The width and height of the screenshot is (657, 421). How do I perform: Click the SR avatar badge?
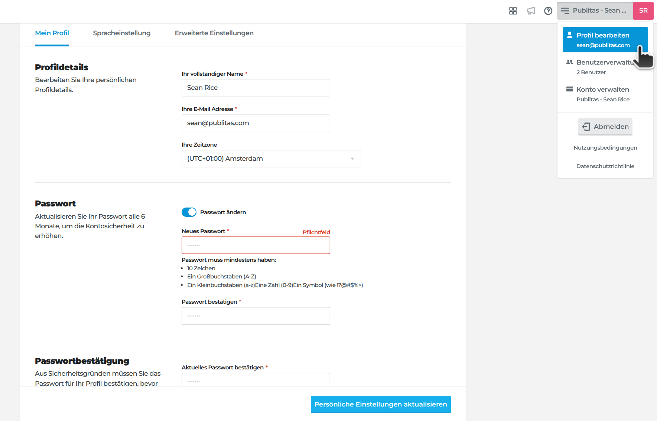[x=643, y=10]
